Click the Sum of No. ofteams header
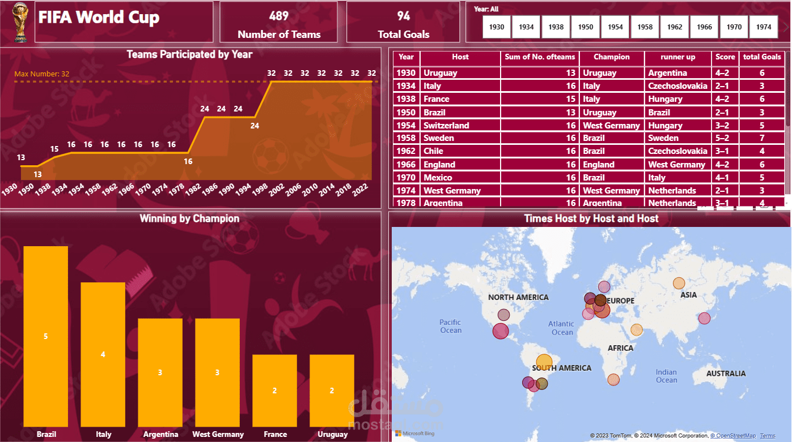The width and height of the screenshot is (792, 442). 540,57
